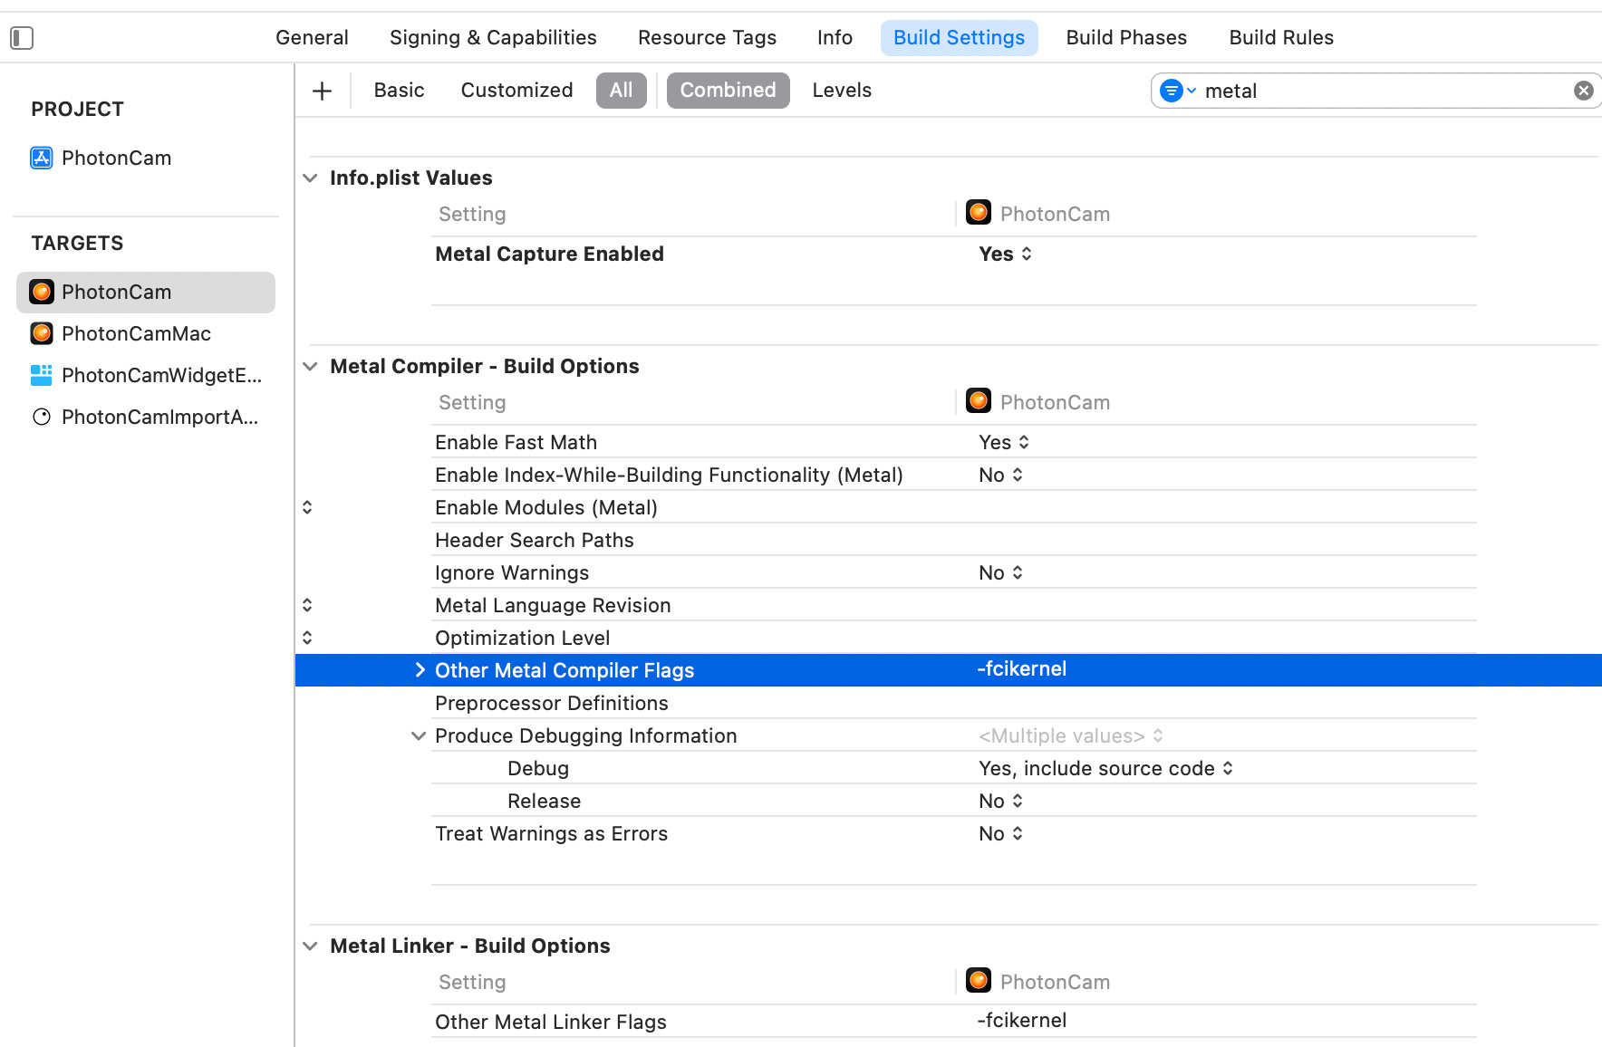
Task: Click PhotonCam column icon in Metal Compiler section
Action: (x=979, y=400)
